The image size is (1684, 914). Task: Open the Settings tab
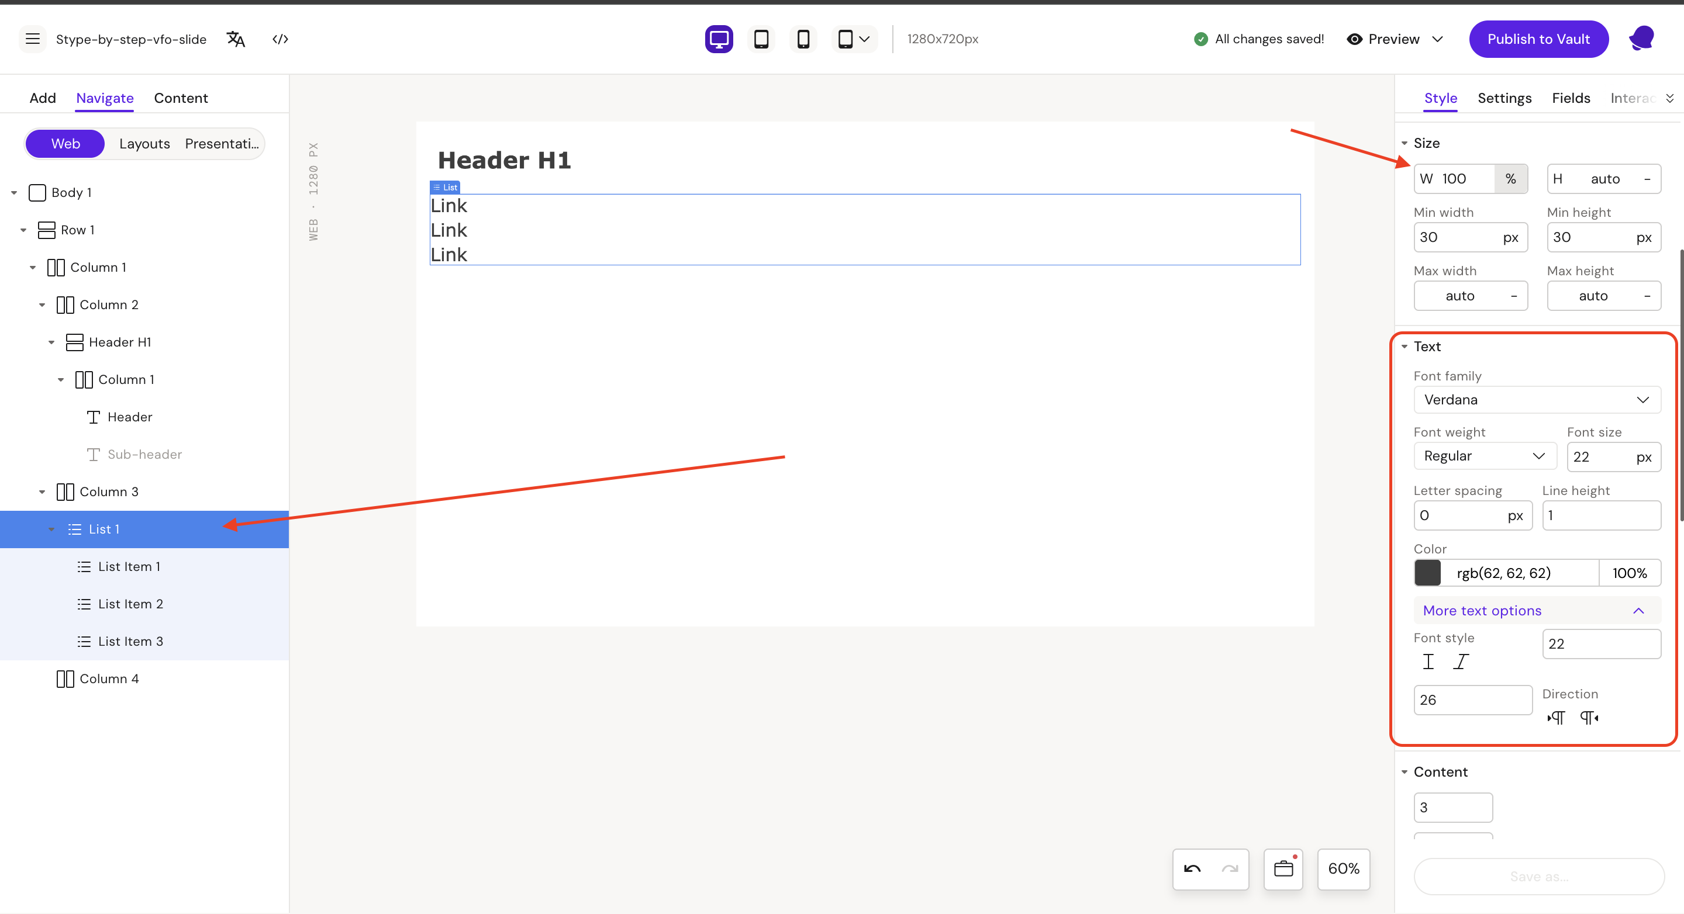coord(1504,98)
